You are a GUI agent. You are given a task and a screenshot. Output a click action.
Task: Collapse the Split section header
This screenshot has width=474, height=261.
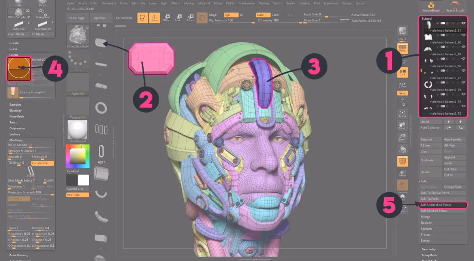click(423, 181)
